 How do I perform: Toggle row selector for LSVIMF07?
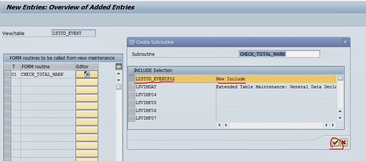pos(132,118)
